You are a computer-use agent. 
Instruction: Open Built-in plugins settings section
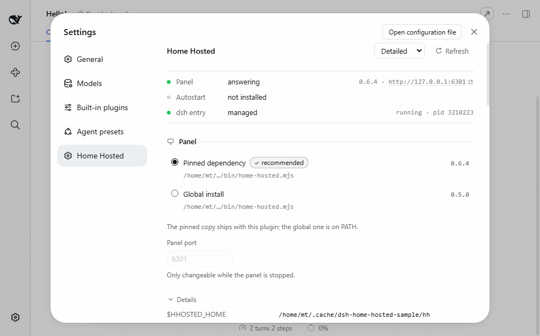tap(102, 107)
